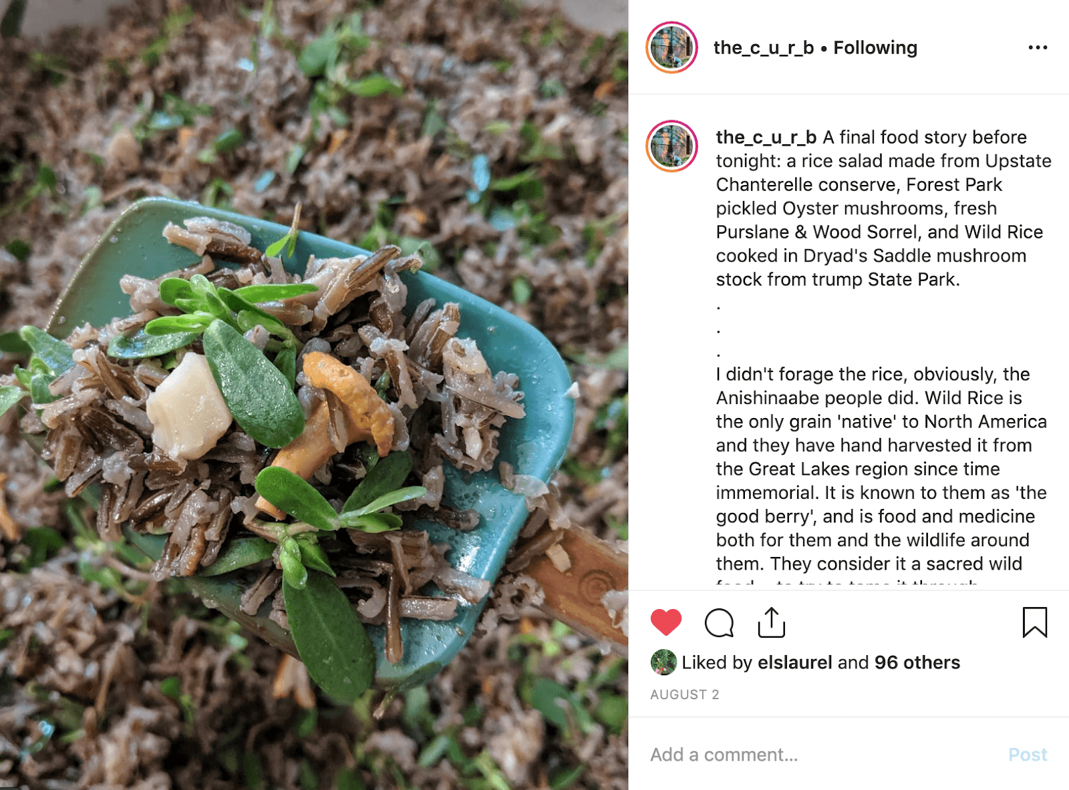1069x790 pixels.
Task: Open the three-dot more options menu
Action: pyautogui.click(x=1038, y=47)
